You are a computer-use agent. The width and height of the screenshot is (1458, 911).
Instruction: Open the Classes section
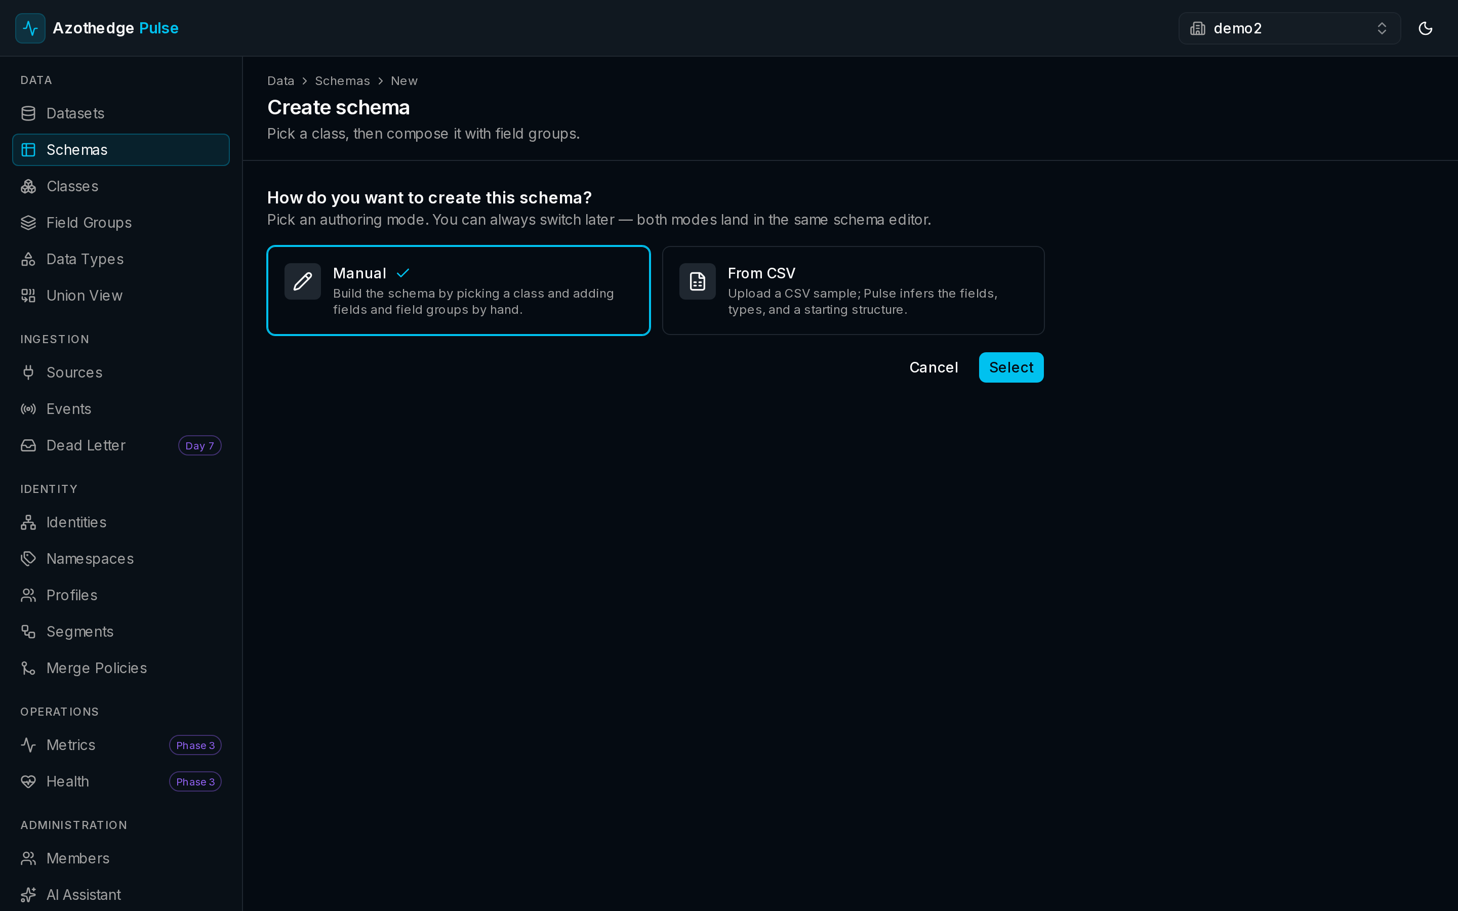tap(120, 186)
